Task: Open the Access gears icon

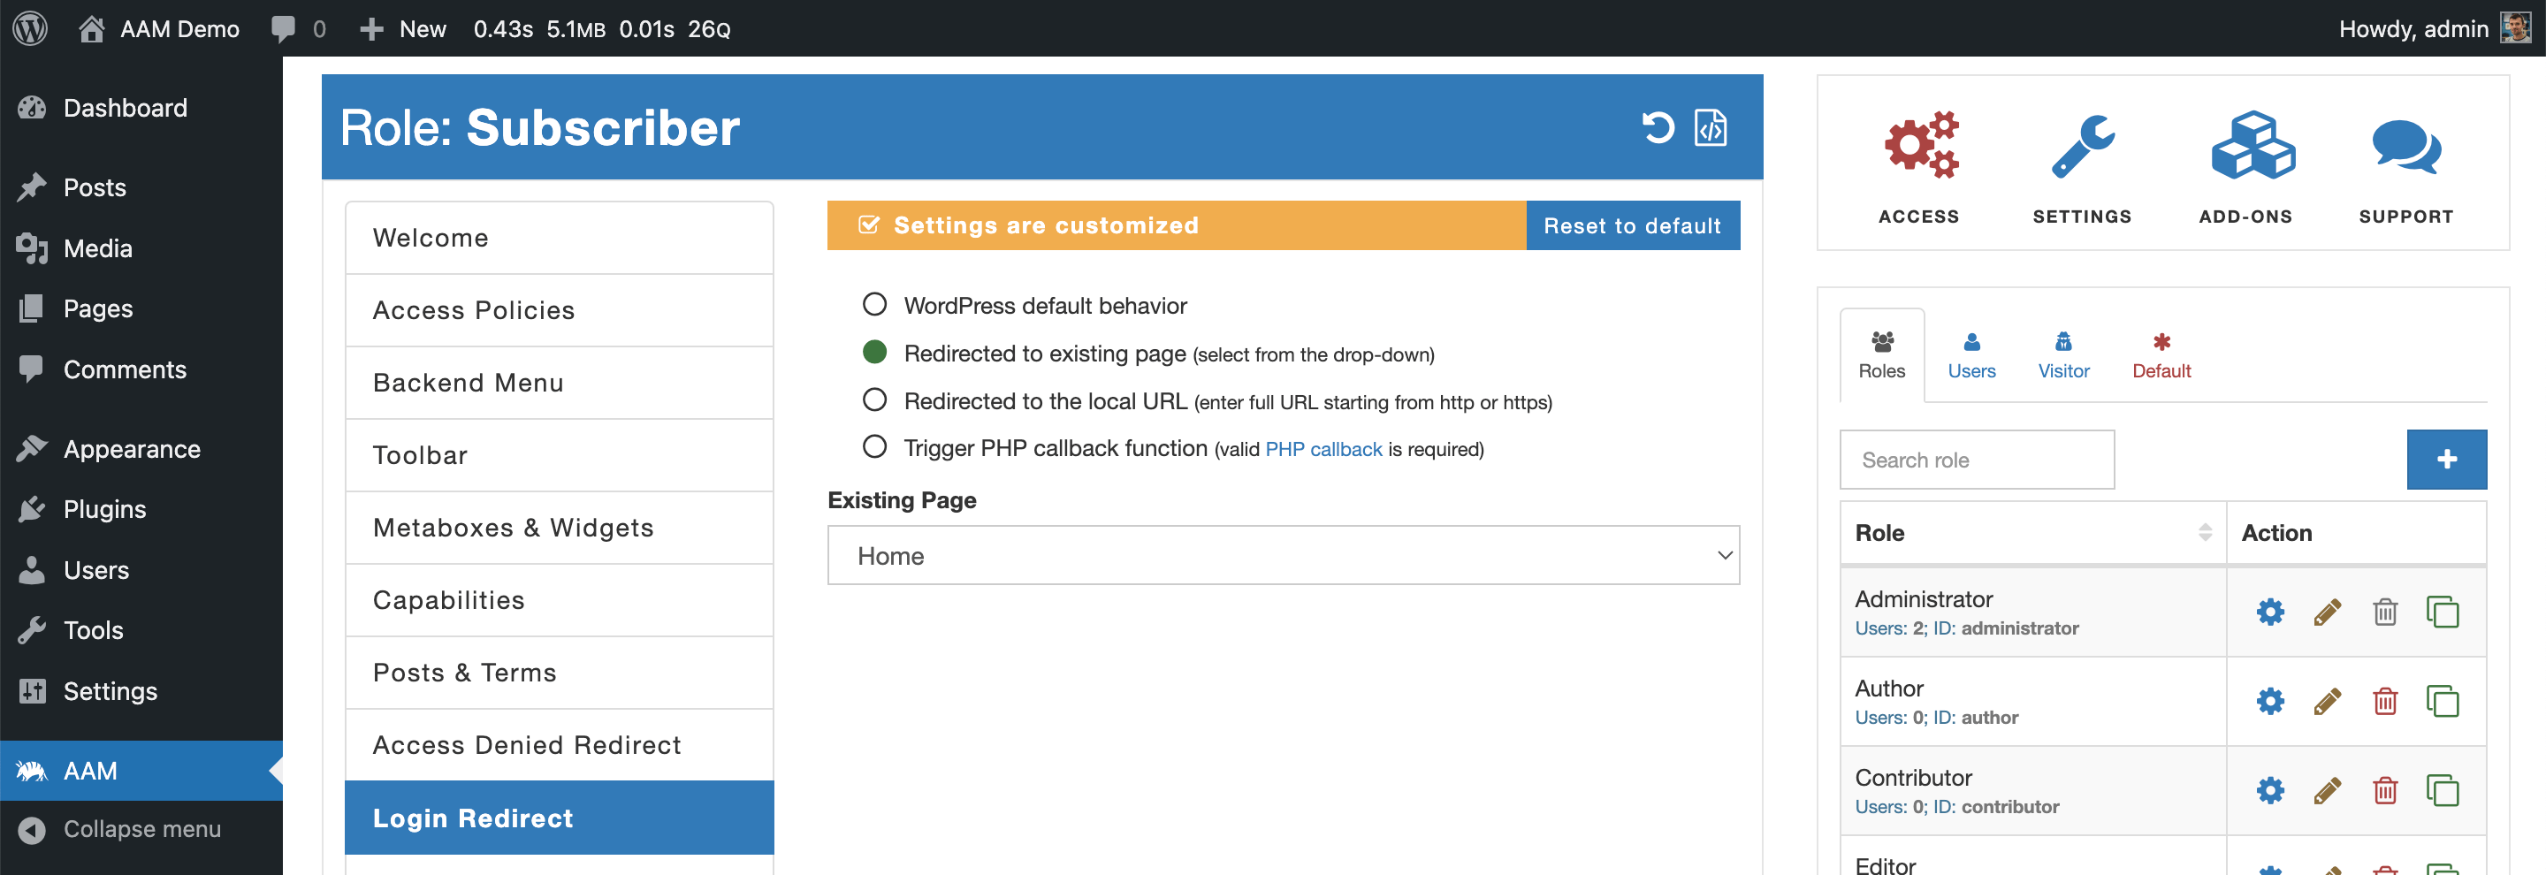Action: click(x=1919, y=147)
